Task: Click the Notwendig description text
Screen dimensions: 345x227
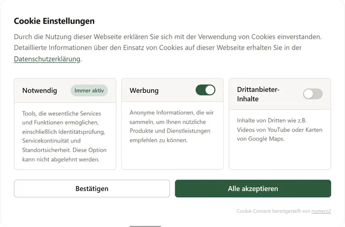Action: (x=64, y=136)
